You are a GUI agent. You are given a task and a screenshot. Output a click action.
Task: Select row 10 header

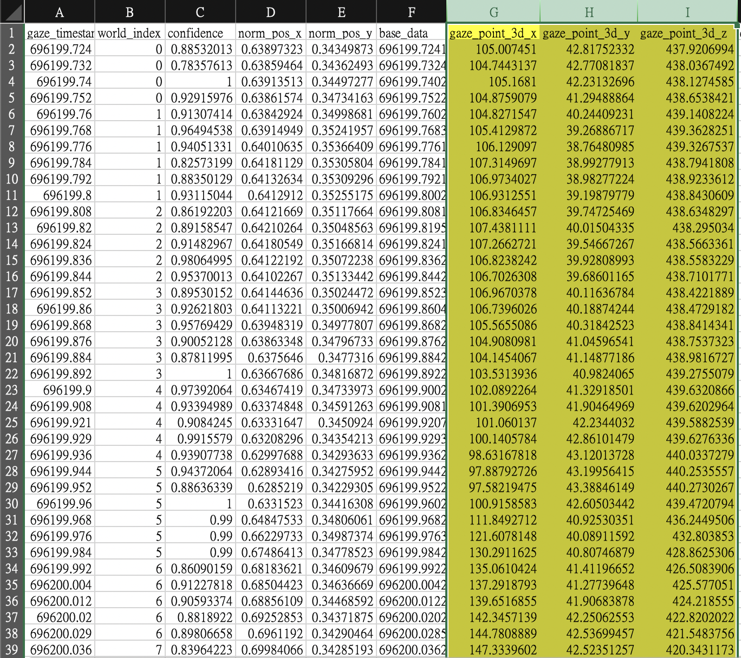pyautogui.click(x=12, y=179)
